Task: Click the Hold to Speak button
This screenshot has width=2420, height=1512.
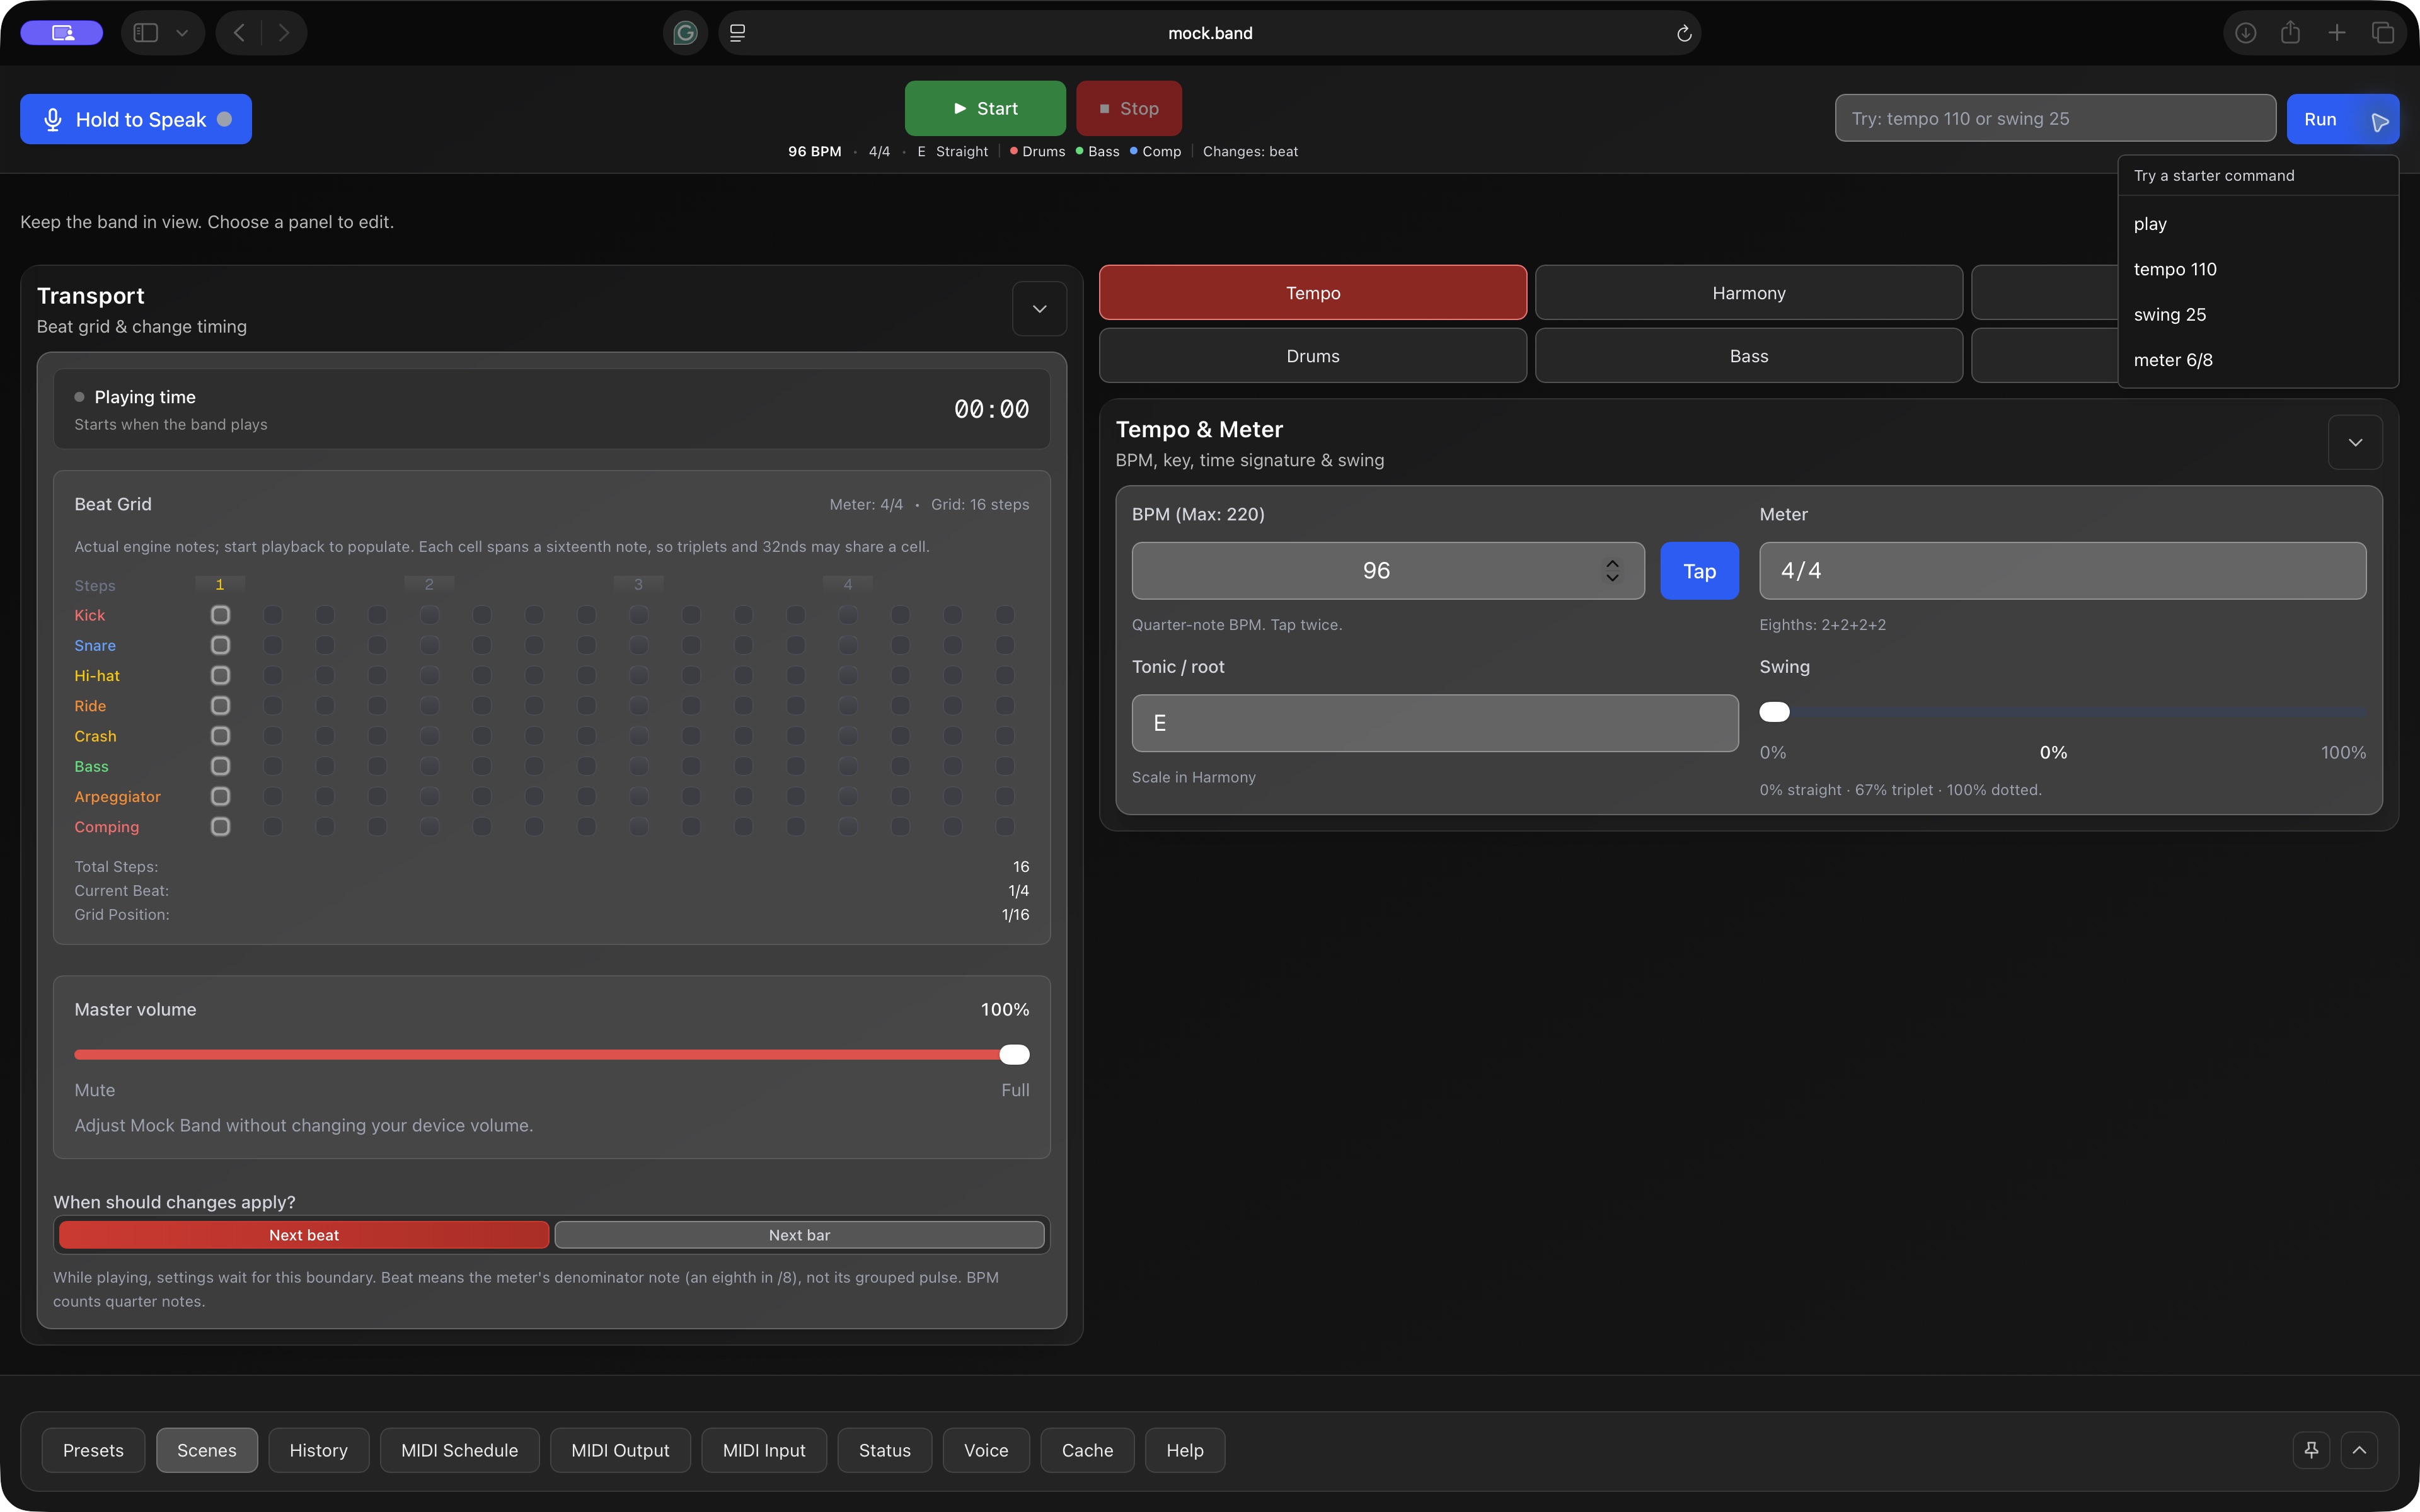Action: (x=136, y=119)
